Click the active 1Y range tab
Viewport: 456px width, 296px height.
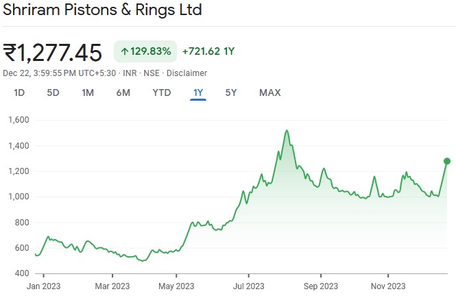click(198, 92)
